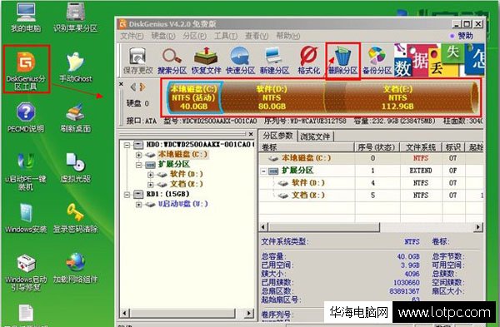Open 虚拟光驱 desktop icon
The image size is (500, 327).
[x=76, y=167]
